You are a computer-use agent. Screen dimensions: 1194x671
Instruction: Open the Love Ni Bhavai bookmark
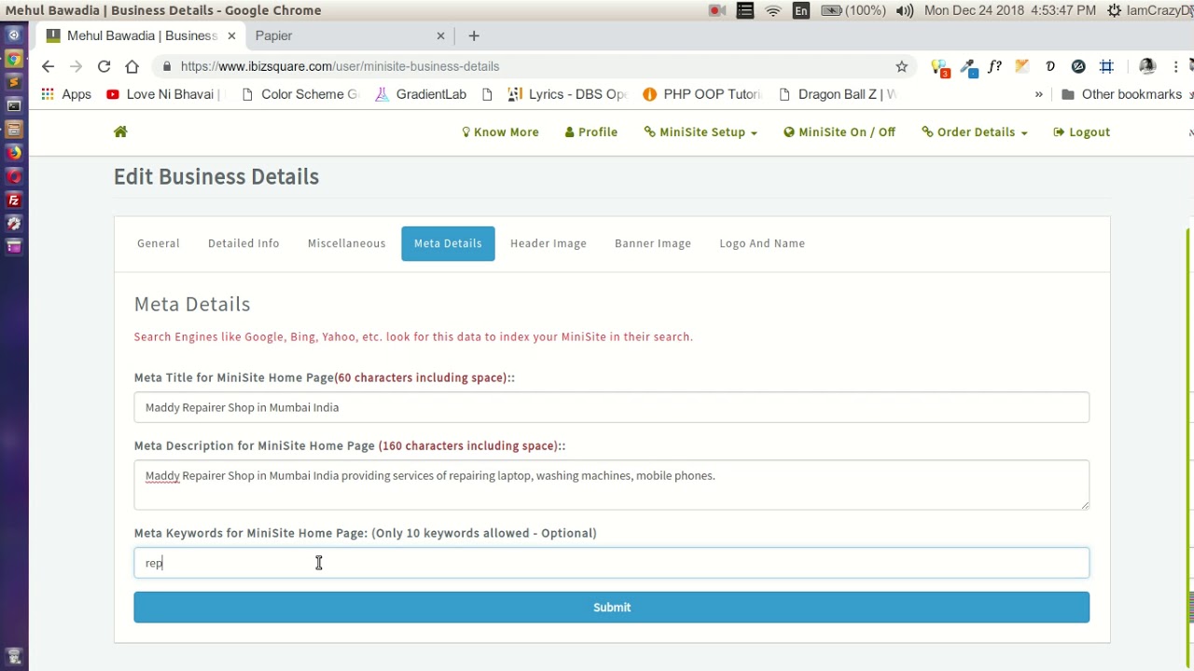[164, 94]
